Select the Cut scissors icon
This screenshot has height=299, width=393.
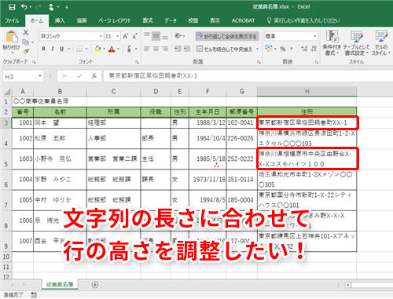click(x=26, y=33)
